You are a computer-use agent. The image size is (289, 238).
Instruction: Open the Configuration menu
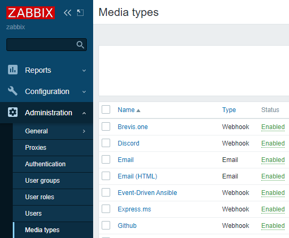point(46,91)
